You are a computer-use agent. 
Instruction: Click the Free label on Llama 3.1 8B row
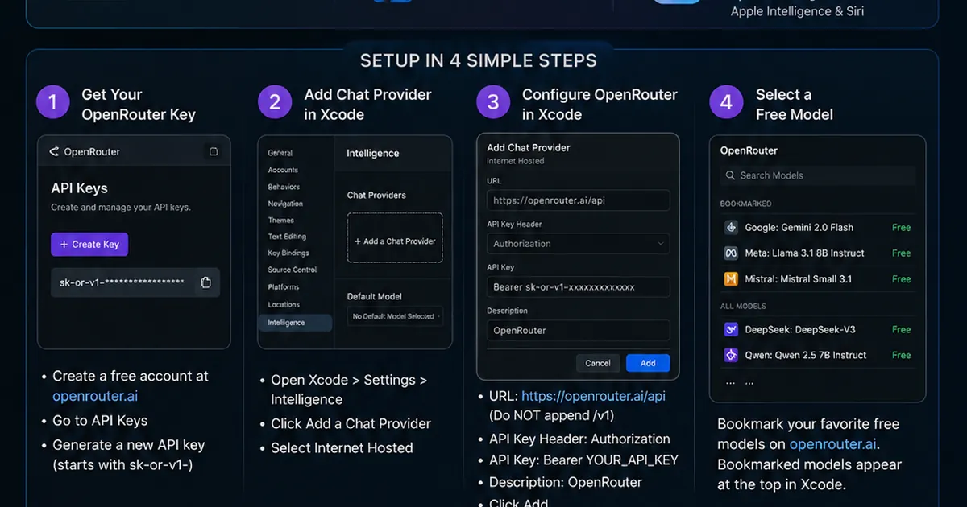901,253
